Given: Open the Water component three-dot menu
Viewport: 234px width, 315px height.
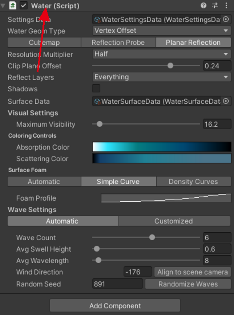Looking at the screenshot, I should 226,5.
